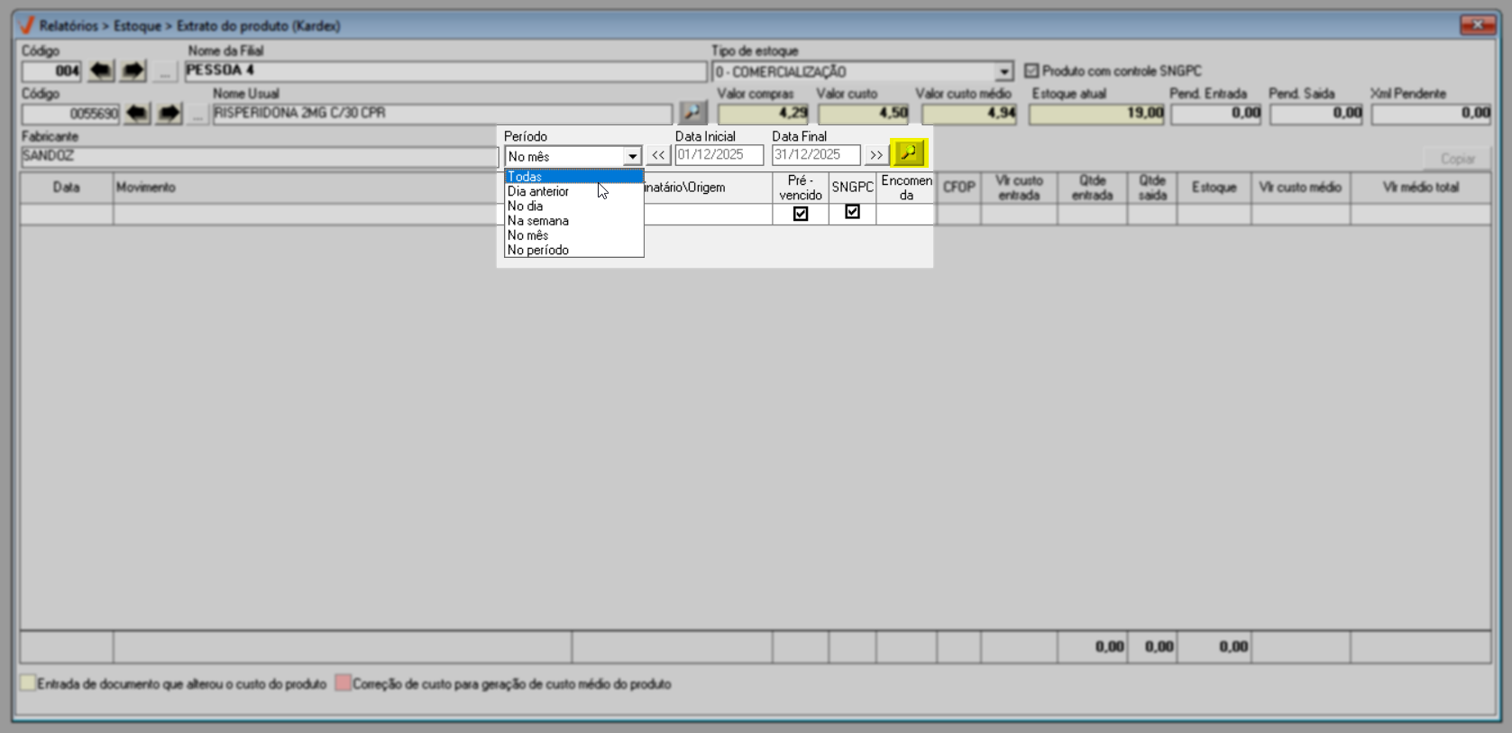The image size is (1512, 733).
Task: Click the Data Inicial date field
Action: pos(719,155)
